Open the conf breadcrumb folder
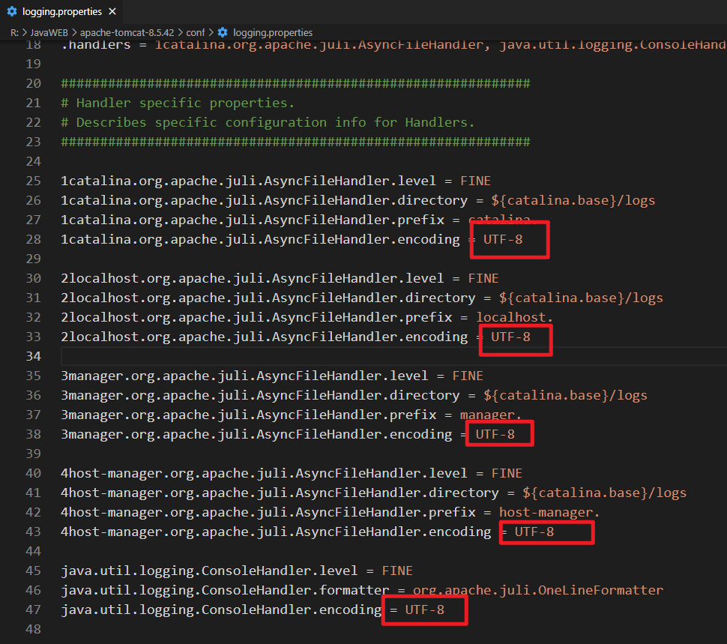This screenshot has width=727, height=644. pos(195,32)
